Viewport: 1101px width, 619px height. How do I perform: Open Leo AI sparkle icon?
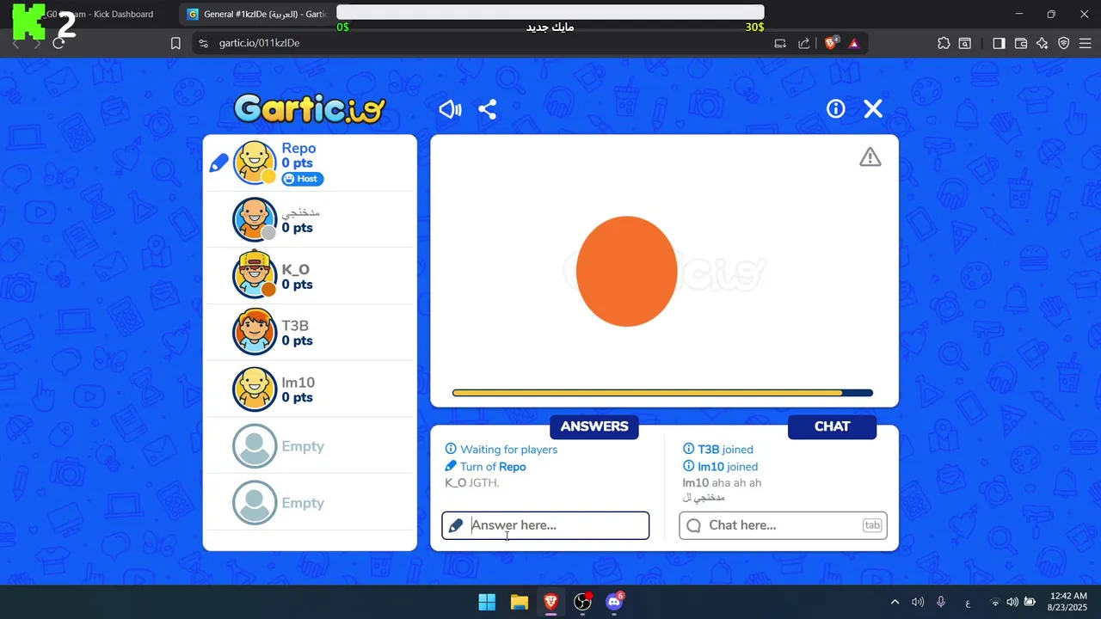click(x=1043, y=43)
